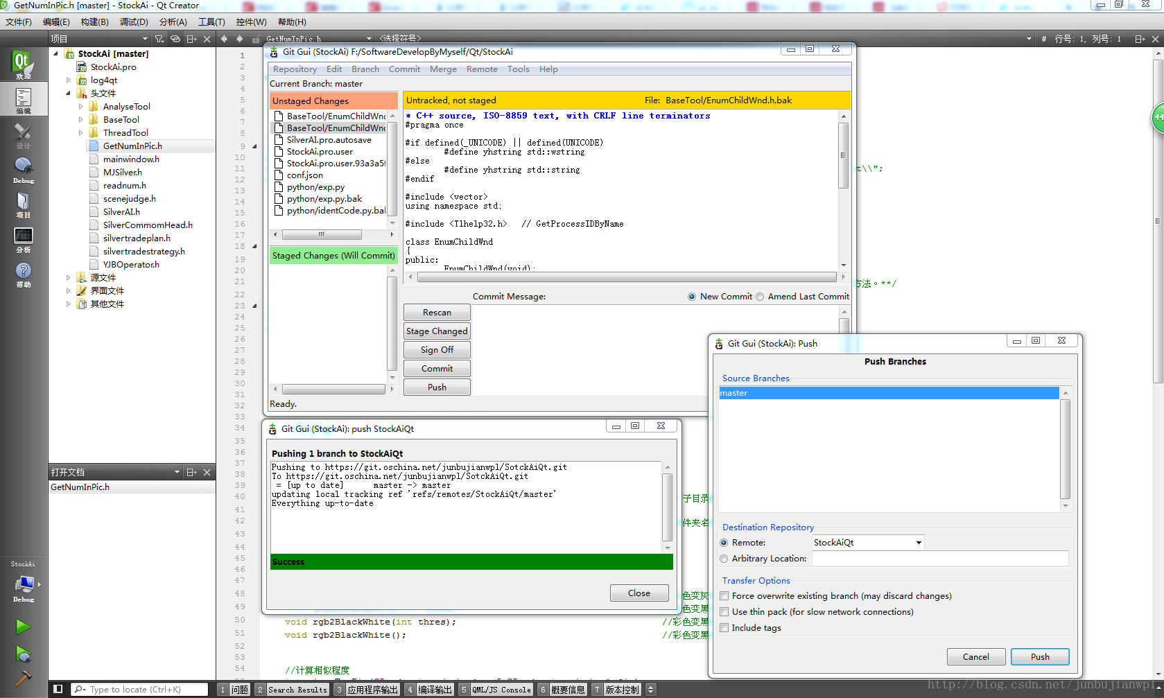Open conf.json file icon in Unstaged Changes
The height and width of the screenshot is (698, 1164).
(279, 175)
